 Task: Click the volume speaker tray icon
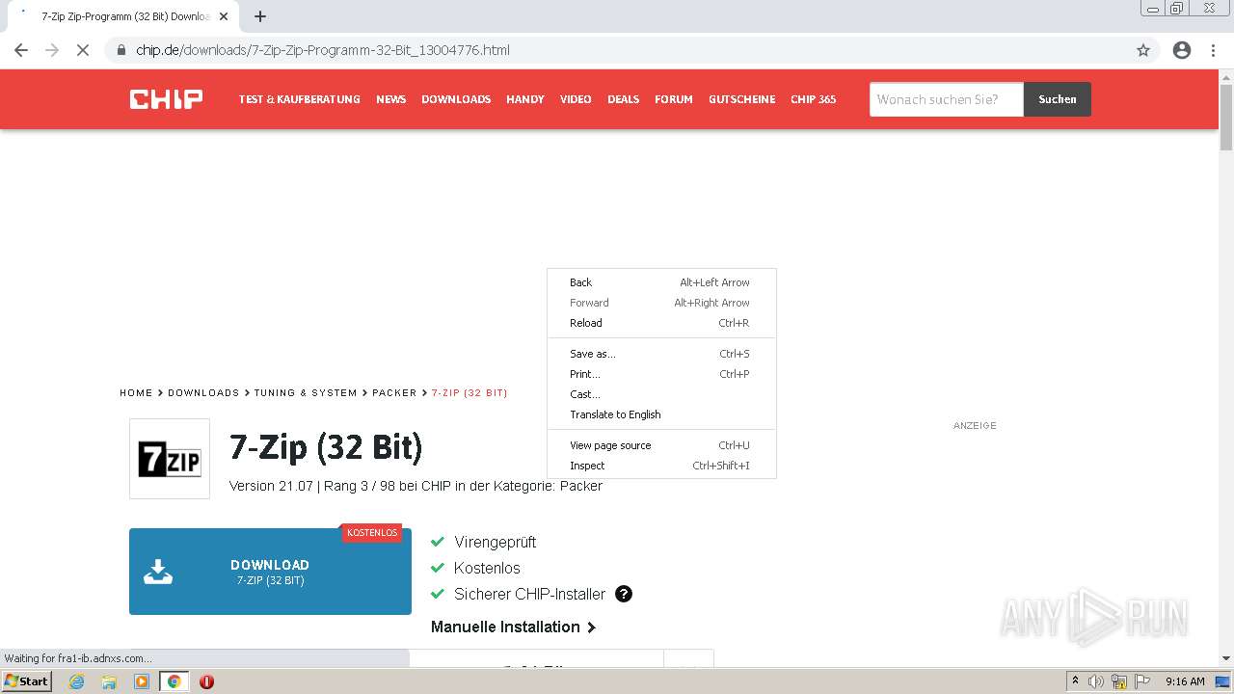click(1096, 681)
